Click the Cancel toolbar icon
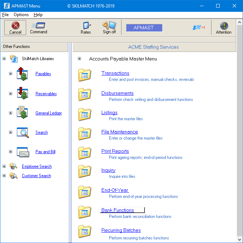 [15, 25]
